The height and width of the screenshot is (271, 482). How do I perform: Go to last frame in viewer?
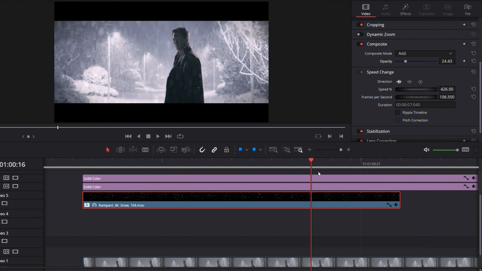pos(168,136)
